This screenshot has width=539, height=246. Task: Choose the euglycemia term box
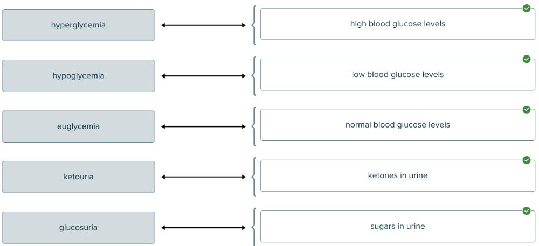78,126
